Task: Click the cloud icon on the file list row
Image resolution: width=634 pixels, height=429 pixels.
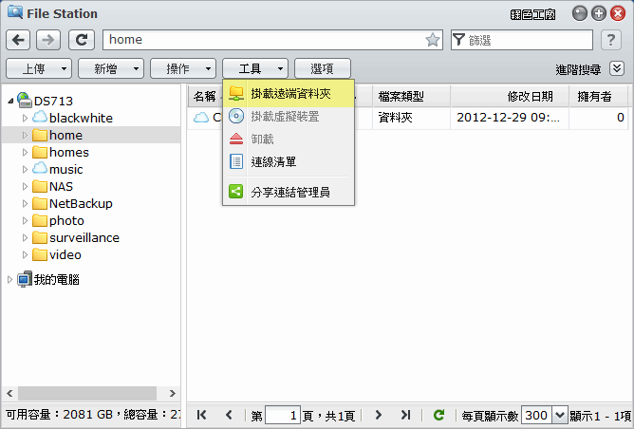Action: pos(200,118)
